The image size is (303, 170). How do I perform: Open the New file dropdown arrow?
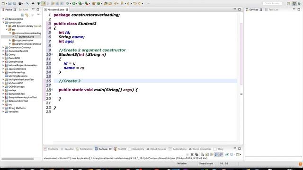click(6, 4)
